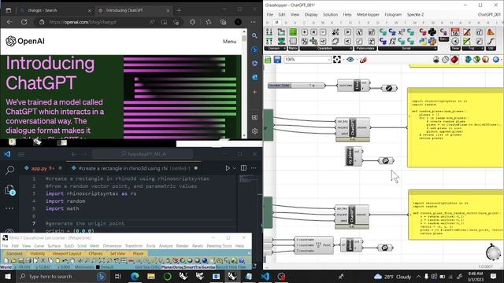Viewport: 504px width, 283px height.
Task: Click the Zoom Extents icon in Grasshopper
Action: [x=336, y=60]
